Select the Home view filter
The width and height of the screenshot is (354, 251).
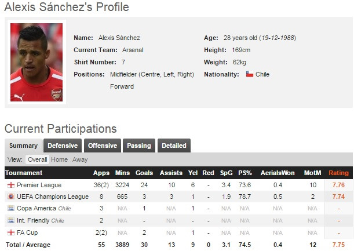click(x=60, y=159)
